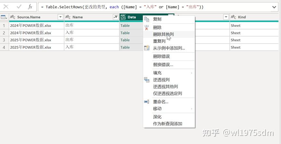
Task: Click Name cell 出库 in row 1
Action: pos(92,26)
